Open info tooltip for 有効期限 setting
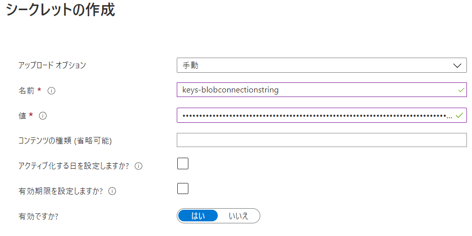 [112, 191]
